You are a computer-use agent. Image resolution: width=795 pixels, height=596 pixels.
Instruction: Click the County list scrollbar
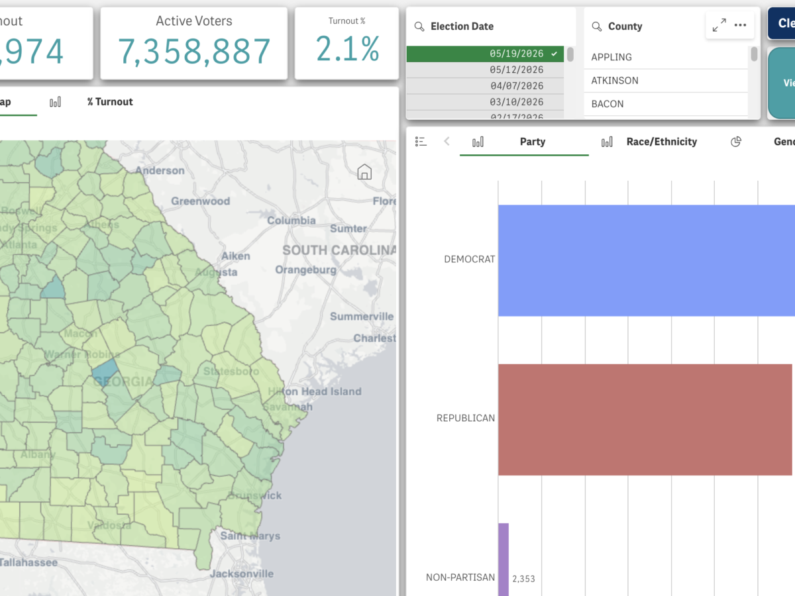(754, 54)
